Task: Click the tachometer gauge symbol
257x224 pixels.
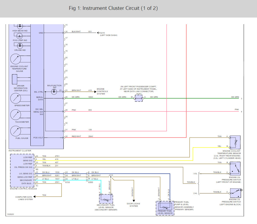Action: [15, 115]
